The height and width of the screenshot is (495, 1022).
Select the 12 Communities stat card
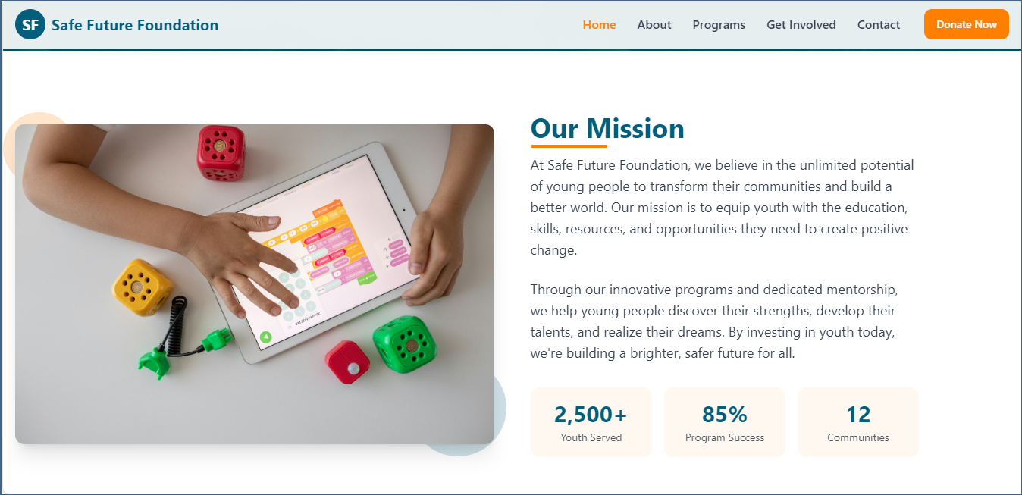tap(858, 422)
